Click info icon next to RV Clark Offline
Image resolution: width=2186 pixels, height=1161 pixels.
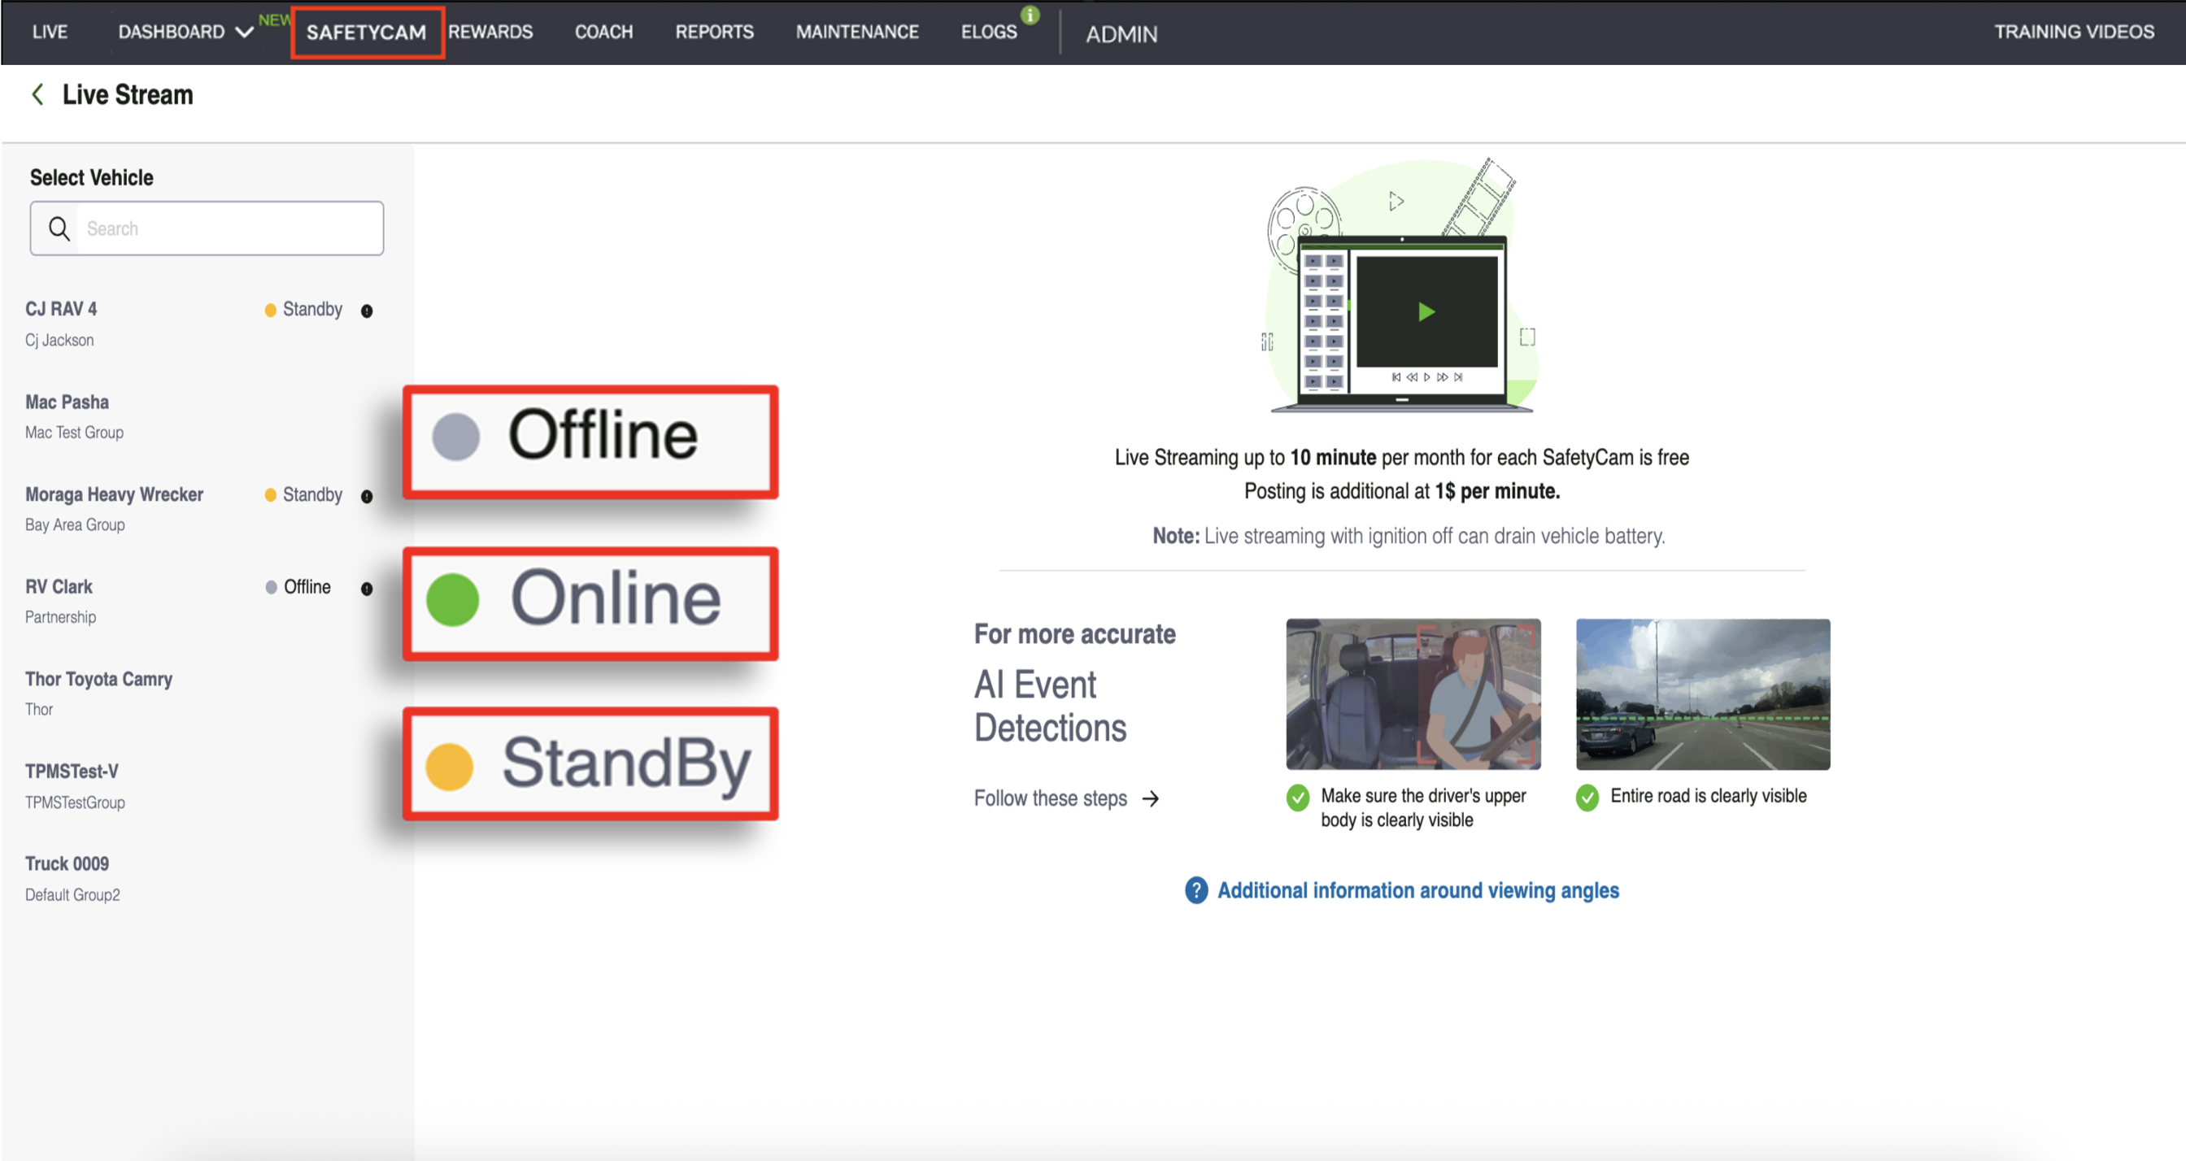click(x=367, y=588)
